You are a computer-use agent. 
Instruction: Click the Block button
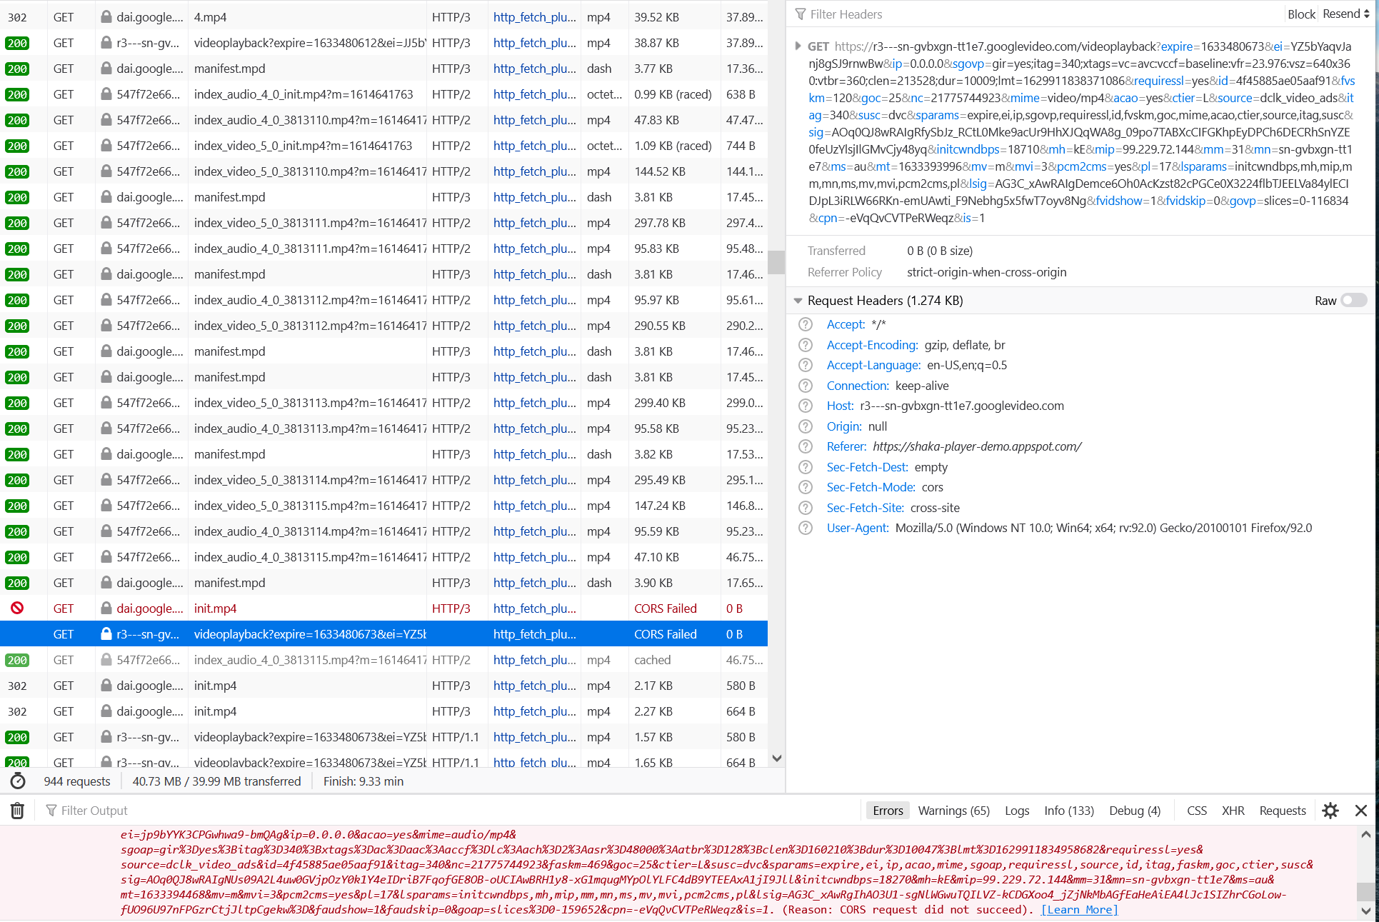click(1301, 14)
